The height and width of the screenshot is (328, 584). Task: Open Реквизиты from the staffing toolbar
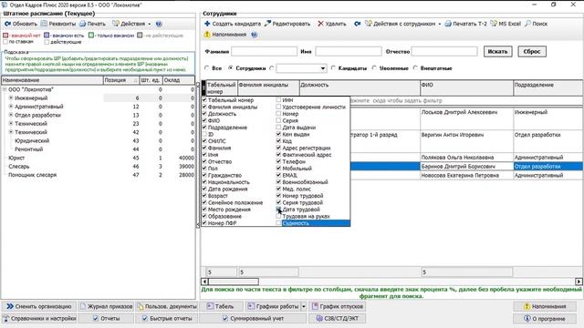pyautogui.click(x=58, y=24)
